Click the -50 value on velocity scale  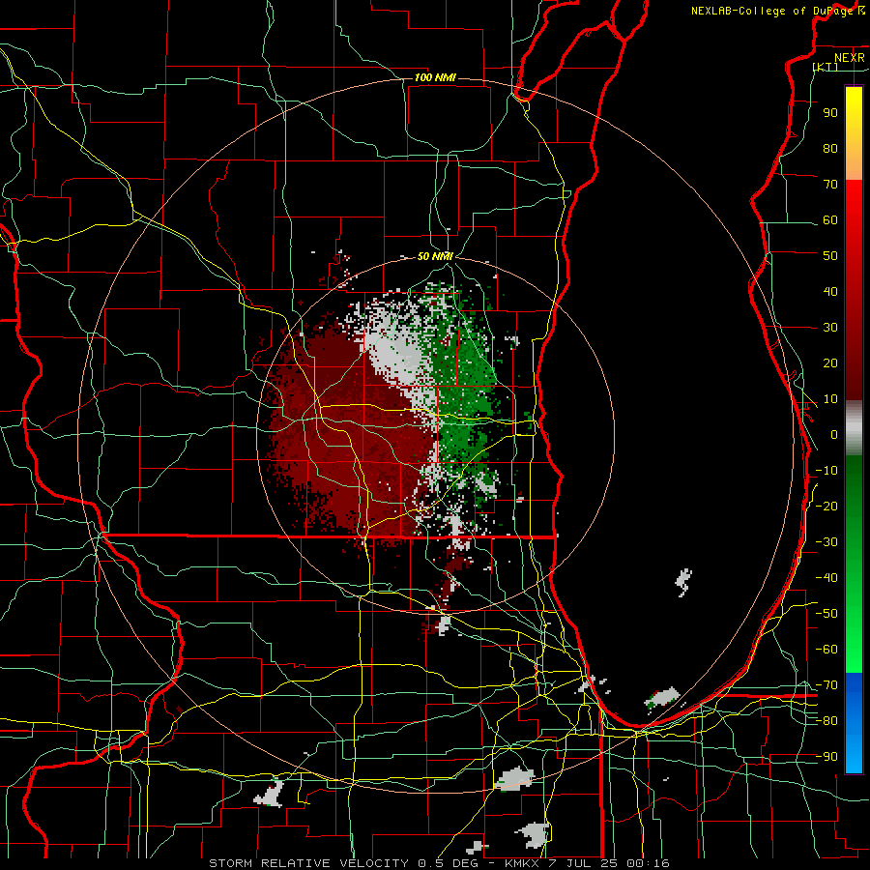pyautogui.click(x=826, y=614)
